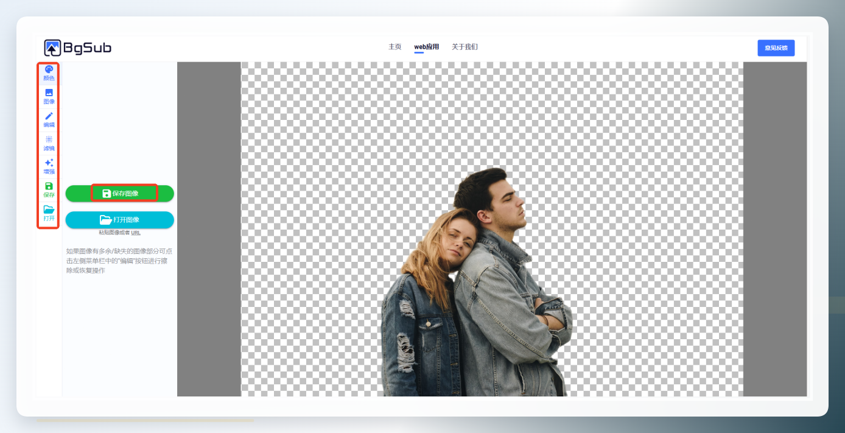The height and width of the screenshot is (433, 845).
Task: Select the 图像 image tool in sidebar
Action: click(49, 96)
